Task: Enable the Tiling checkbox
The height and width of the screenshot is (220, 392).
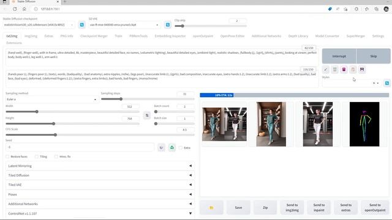Action: (x=37, y=156)
